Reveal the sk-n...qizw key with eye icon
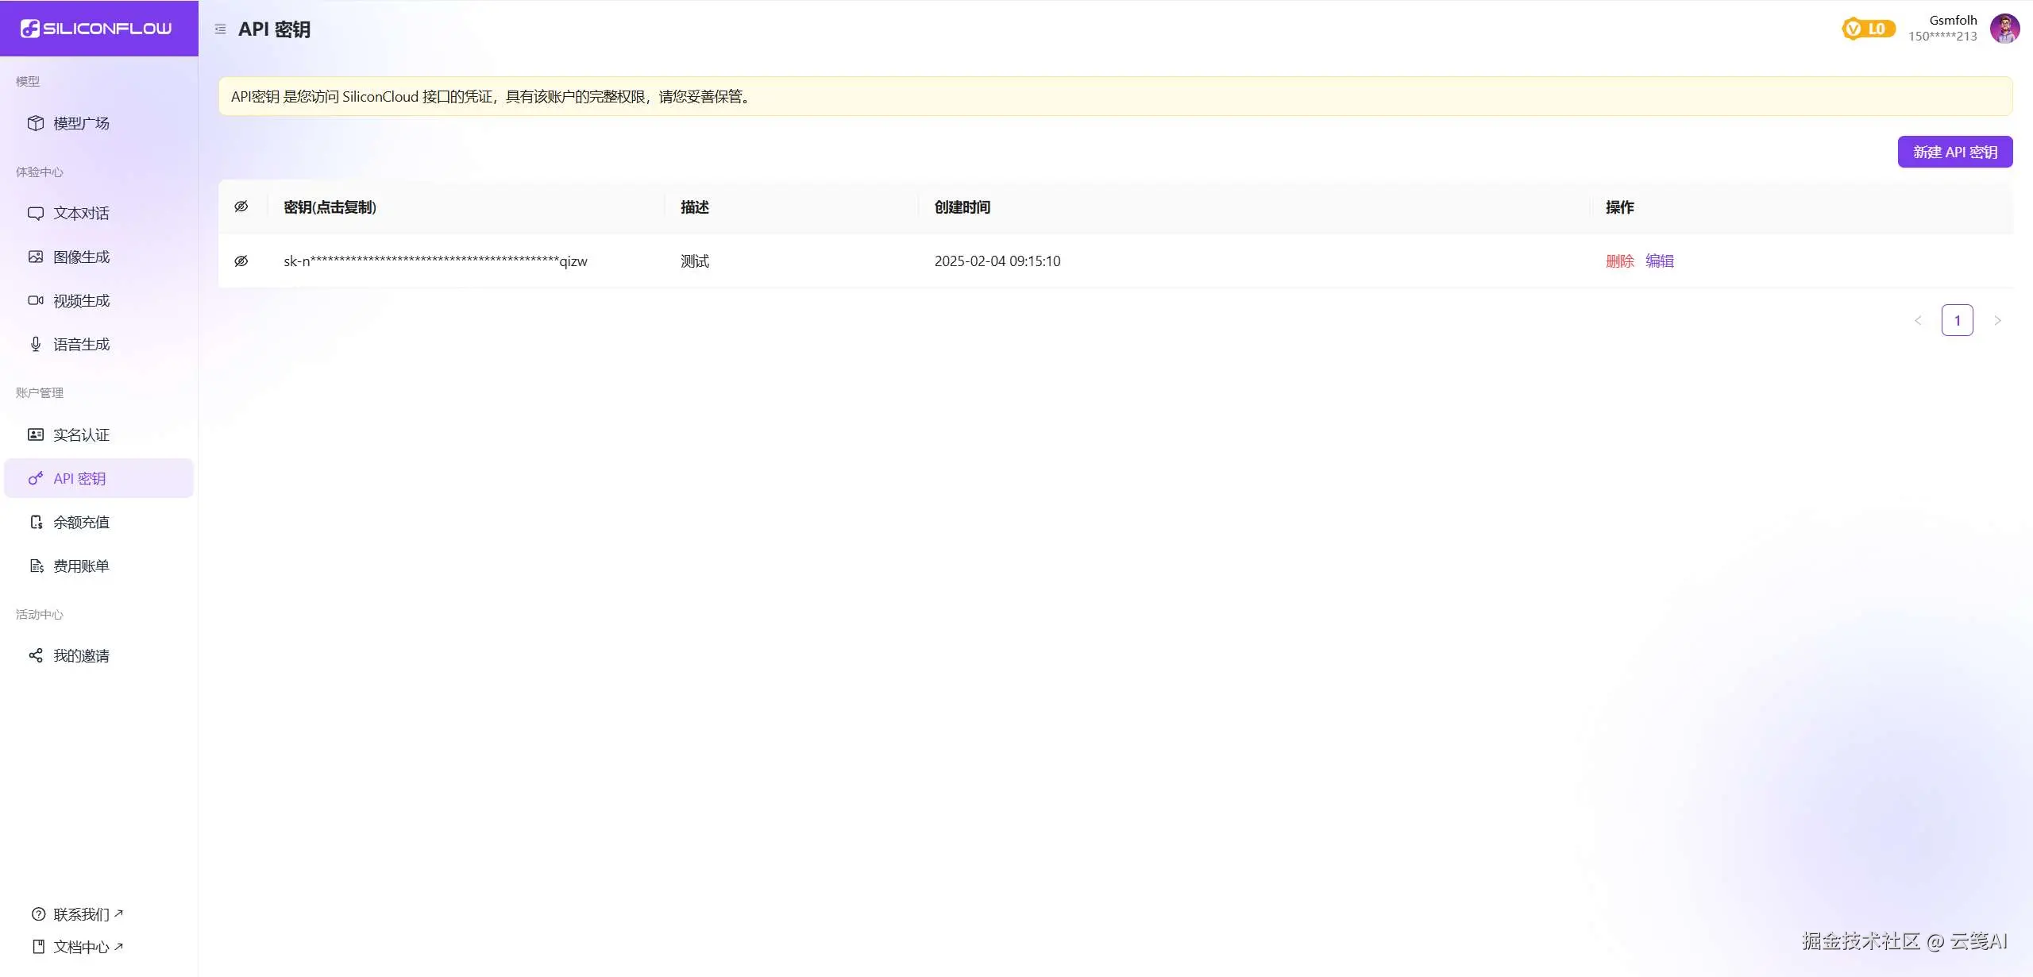The image size is (2033, 977). 241,261
